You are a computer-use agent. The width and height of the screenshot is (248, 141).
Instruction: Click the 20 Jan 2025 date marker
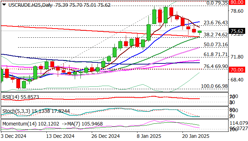click(196, 136)
